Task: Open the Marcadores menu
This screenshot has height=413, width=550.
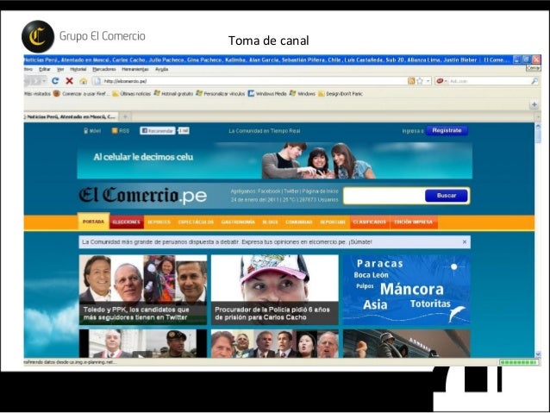Action: pos(103,69)
